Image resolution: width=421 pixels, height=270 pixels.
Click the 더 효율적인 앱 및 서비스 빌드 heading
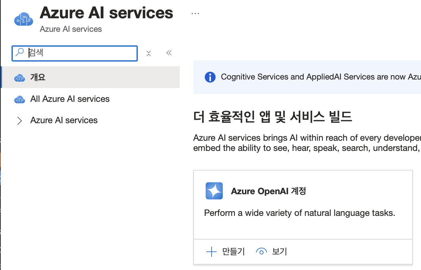pos(273,117)
